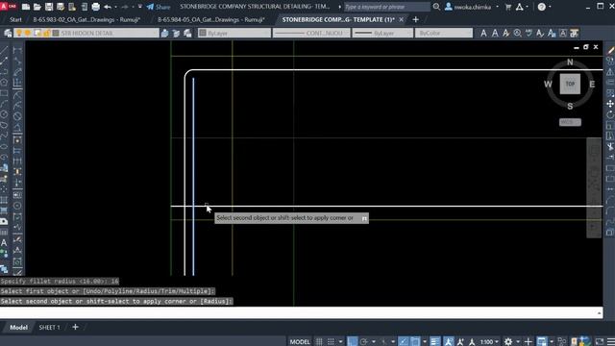
Task: Toggle polar tracking in status bar
Action: [x=363, y=342]
